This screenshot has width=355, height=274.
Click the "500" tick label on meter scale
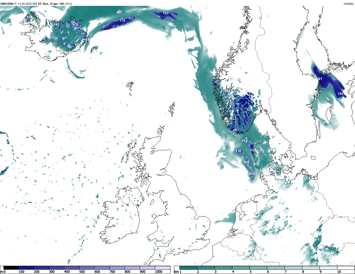(82, 272)
